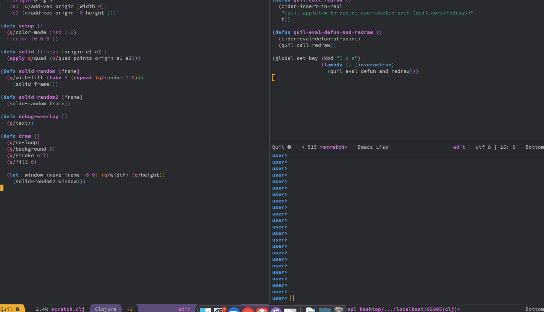This screenshot has width=544, height=312.
Task: Click the yellow block cursor below draw function
Action: click(x=2, y=188)
